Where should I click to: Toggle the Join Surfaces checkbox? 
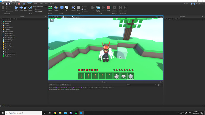pyautogui.click(x=34, y=12)
